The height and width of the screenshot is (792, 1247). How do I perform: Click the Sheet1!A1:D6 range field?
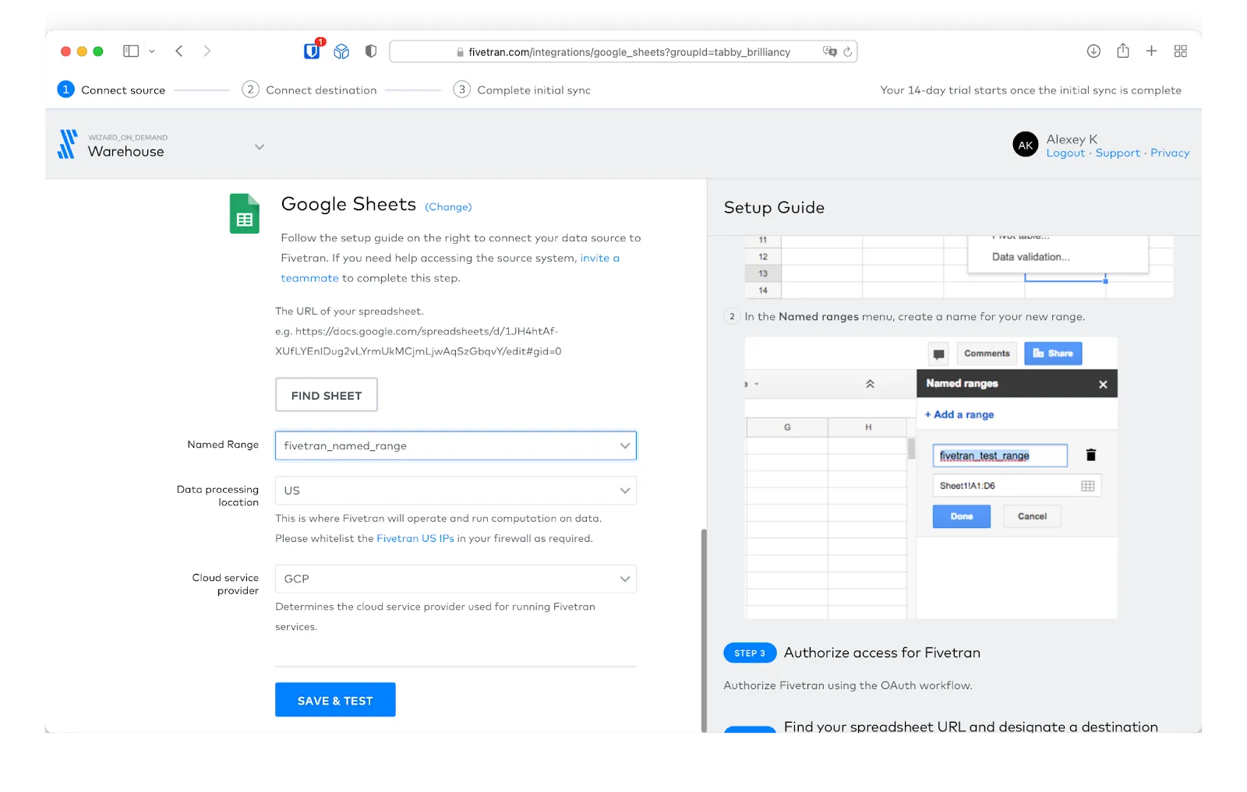pos(1016,486)
